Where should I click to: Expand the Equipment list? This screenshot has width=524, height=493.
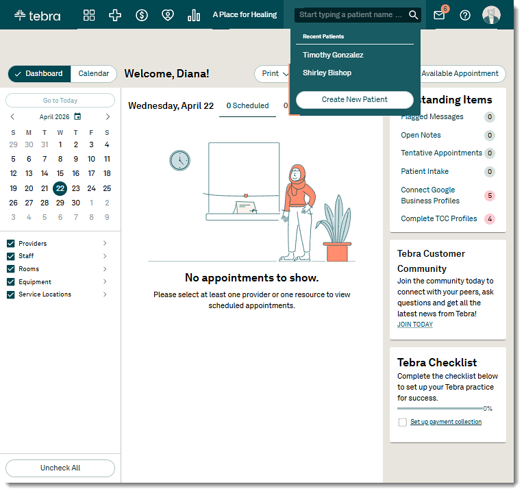105,281
